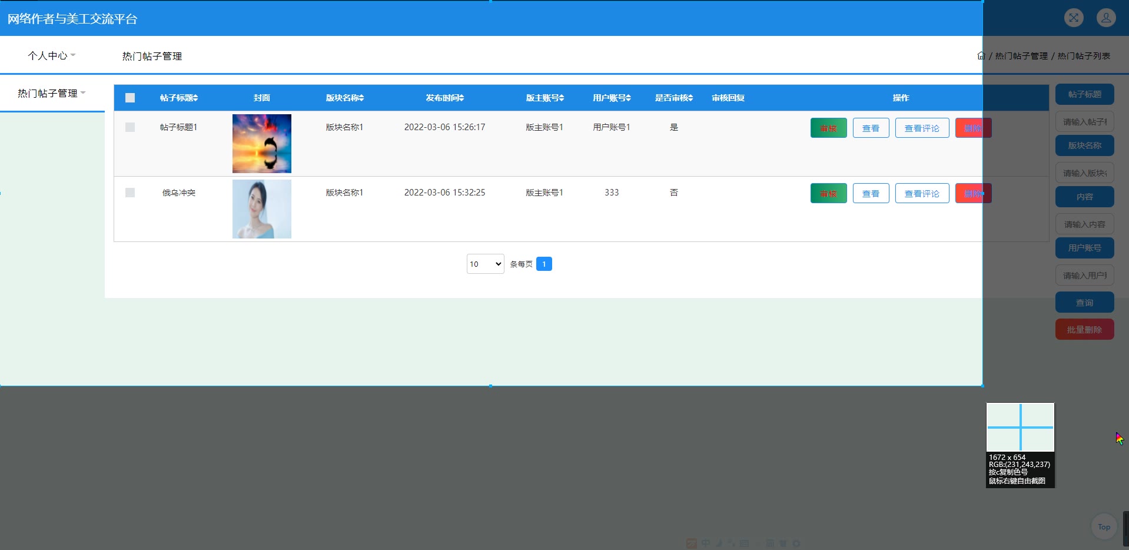This screenshot has width=1129, height=550.
Task: Open the sunset cover thumbnail of 帖子标题1
Action: point(262,144)
